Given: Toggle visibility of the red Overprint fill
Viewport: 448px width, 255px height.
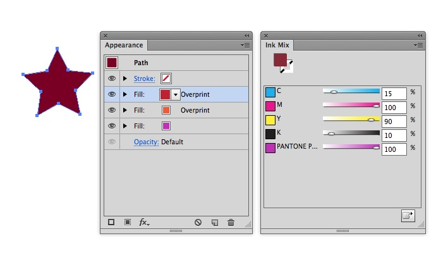Looking at the screenshot, I should coord(112,94).
